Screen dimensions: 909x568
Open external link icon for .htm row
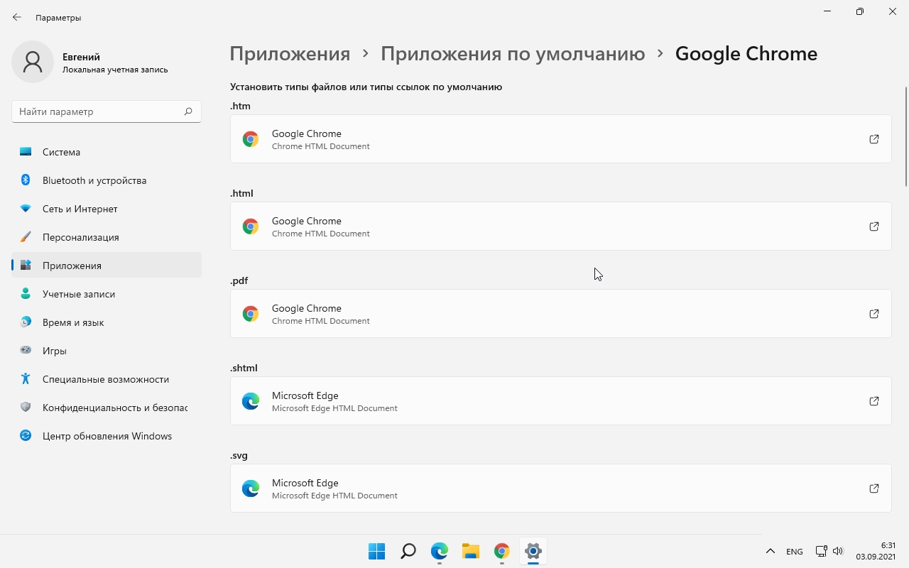[x=874, y=139]
